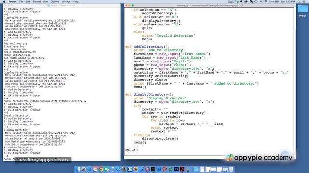Click 'Invalid Selection' output in the terminal
The height and width of the screenshot is (173, 309).
coord(16,116)
